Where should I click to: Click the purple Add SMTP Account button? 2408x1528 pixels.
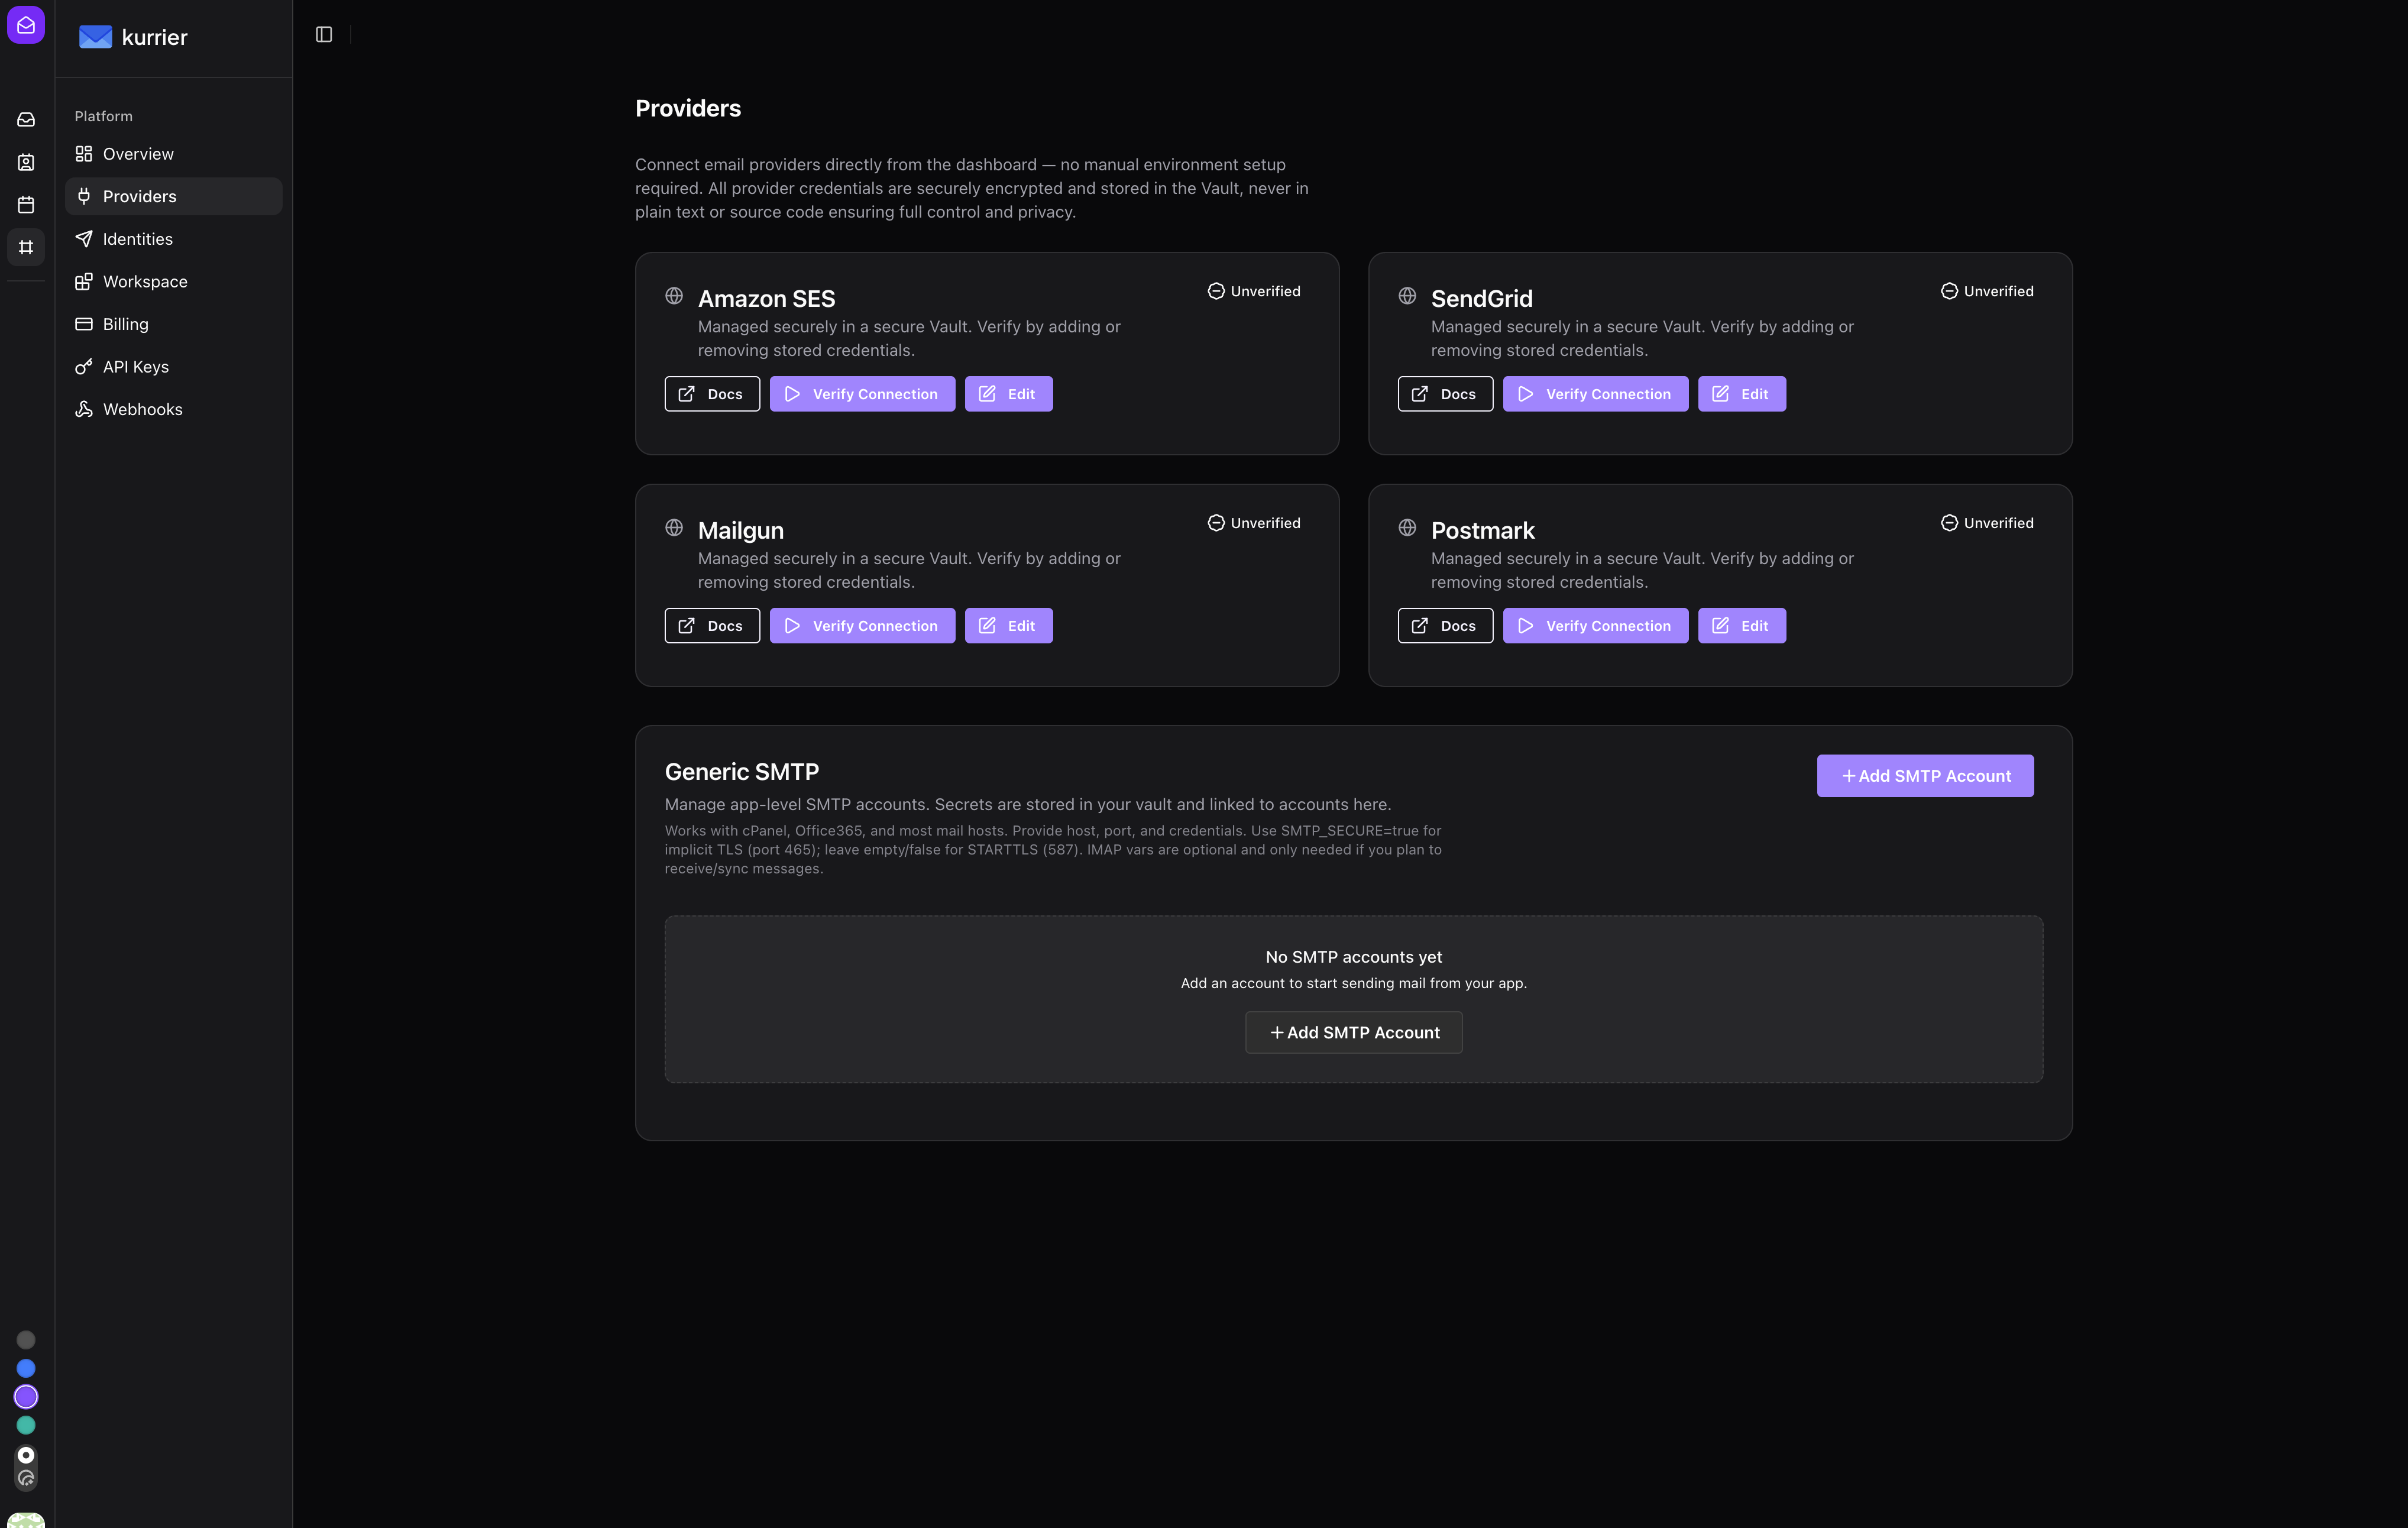click(x=1924, y=776)
